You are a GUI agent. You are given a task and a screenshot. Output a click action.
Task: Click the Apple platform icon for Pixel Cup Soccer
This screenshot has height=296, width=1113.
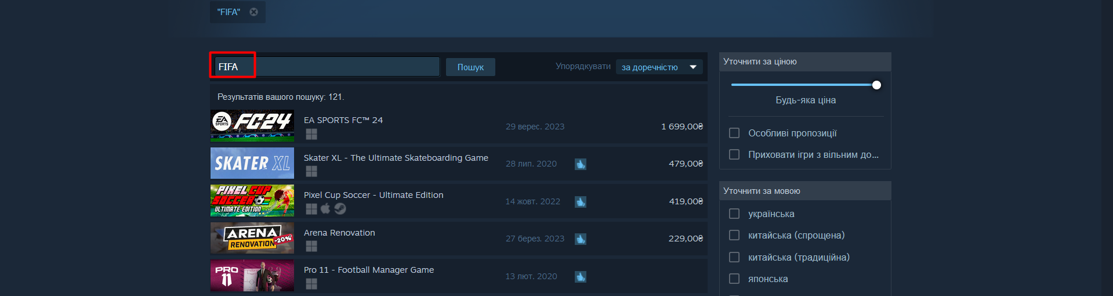[x=326, y=208]
